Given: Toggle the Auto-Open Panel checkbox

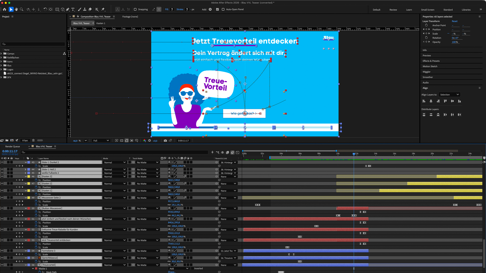Looking at the screenshot, I should coord(223,9).
